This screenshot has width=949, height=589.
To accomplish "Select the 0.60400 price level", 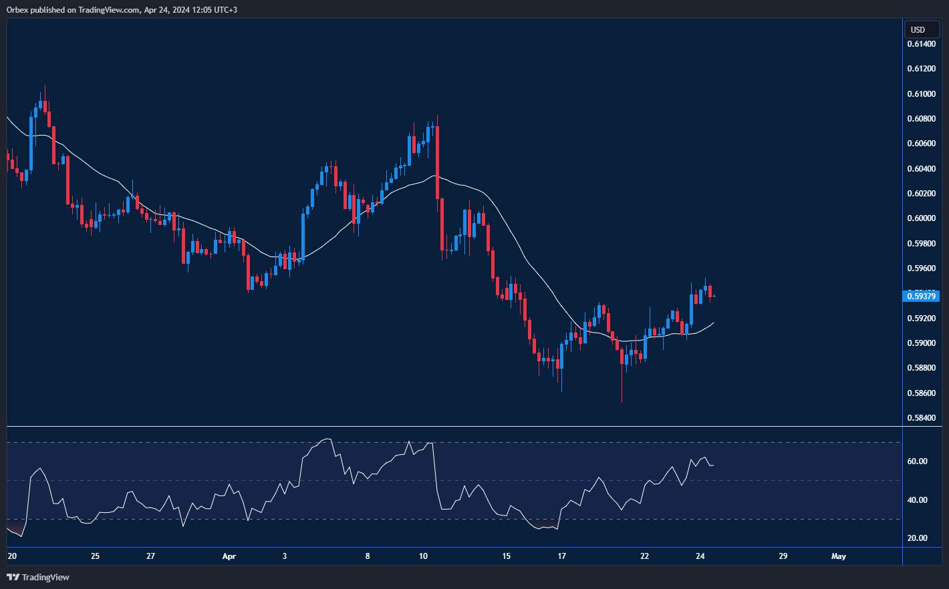I will (x=921, y=169).
